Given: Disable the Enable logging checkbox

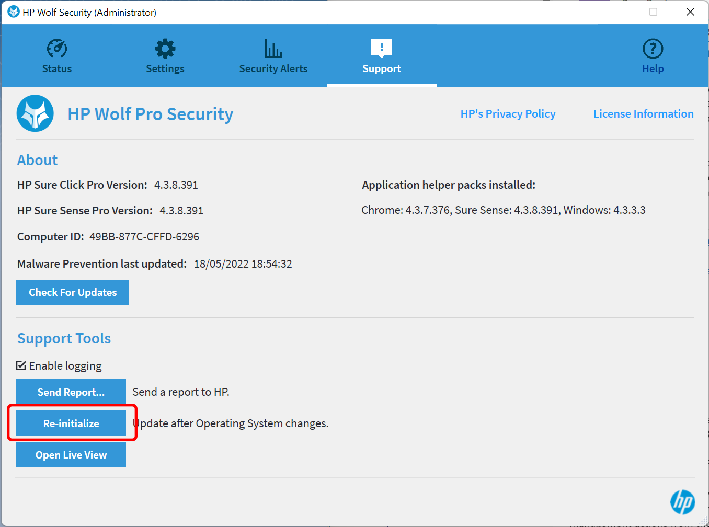Looking at the screenshot, I should (x=21, y=366).
